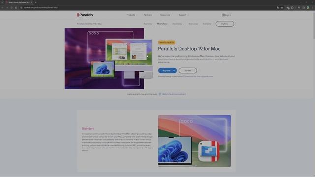
Task: View site information icon beside the URL
Action: 21,8
